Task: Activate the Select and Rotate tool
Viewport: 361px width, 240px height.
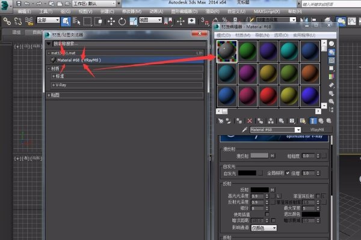Action: click(122, 22)
